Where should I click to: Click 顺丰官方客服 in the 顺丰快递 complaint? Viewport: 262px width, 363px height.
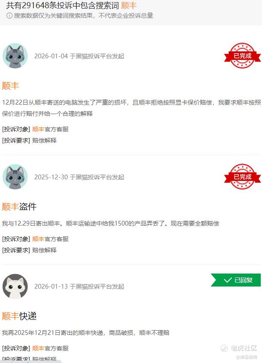coord(51,348)
